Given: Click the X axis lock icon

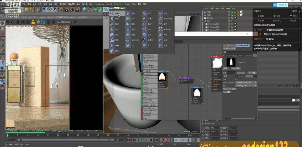Looking at the screenshot, I should (x=44, y=9).
